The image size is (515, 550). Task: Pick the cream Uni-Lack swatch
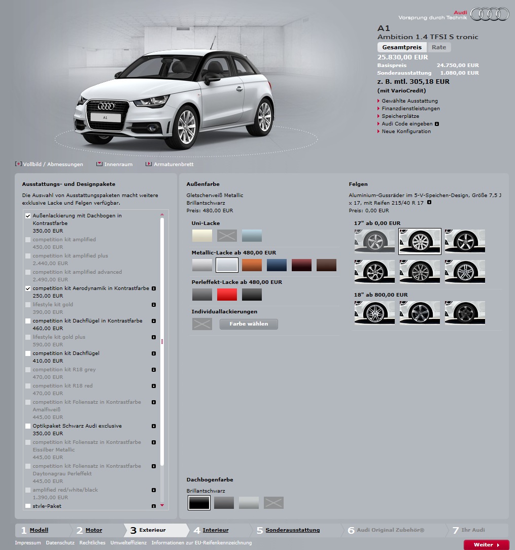pyautogui.click(x=202, y=236)
